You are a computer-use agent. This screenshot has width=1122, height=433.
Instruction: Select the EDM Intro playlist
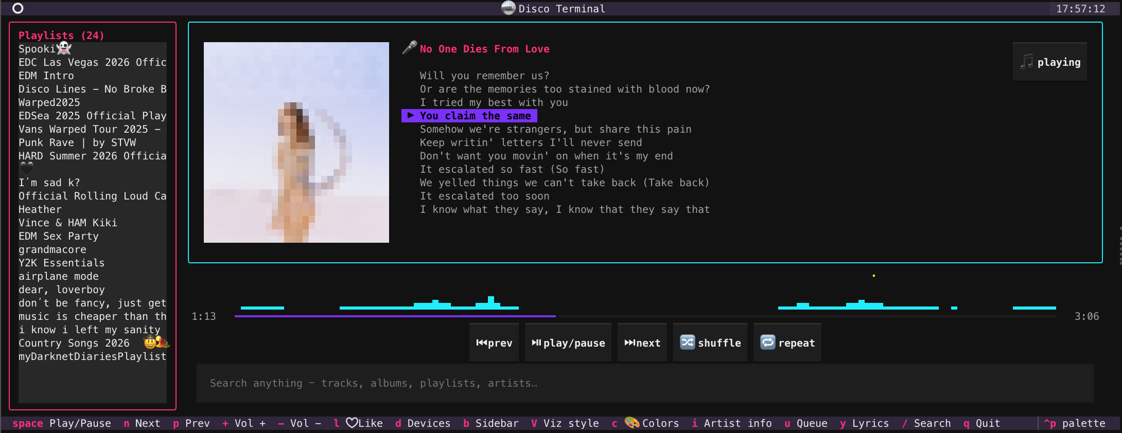tap(93, 76)
